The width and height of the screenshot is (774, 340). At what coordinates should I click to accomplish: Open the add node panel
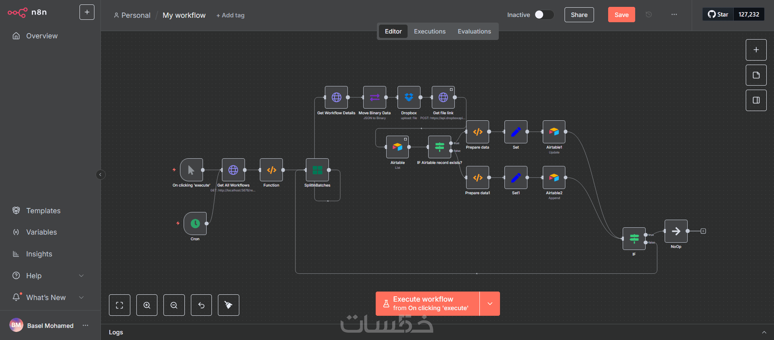pos(756,50)
